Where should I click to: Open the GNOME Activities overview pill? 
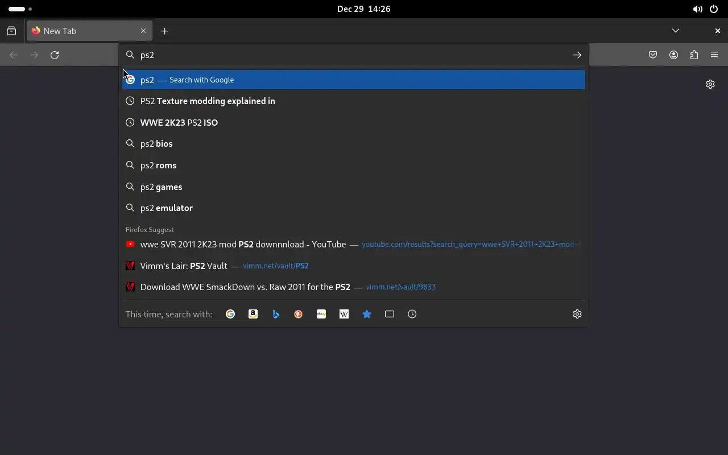[x=20, y=9]
